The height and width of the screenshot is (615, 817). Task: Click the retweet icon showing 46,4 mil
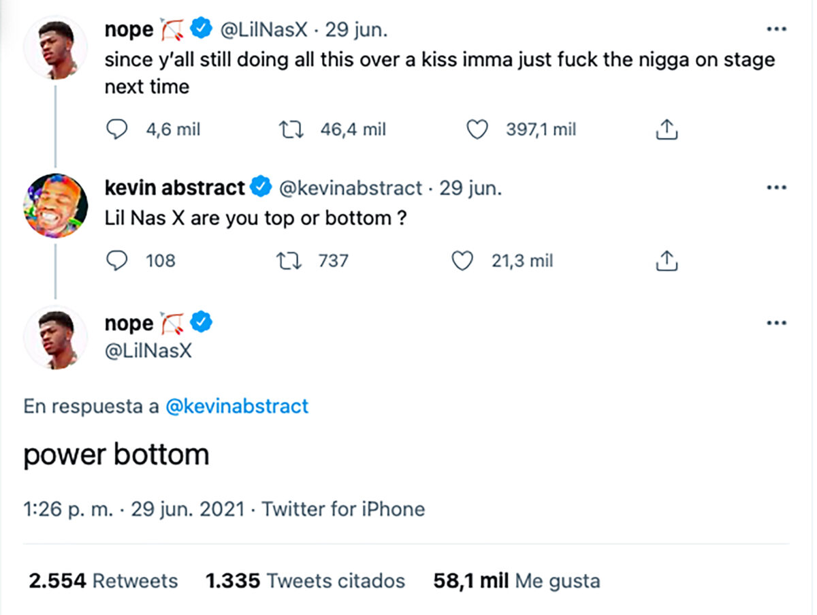click(x=291, y=129)
